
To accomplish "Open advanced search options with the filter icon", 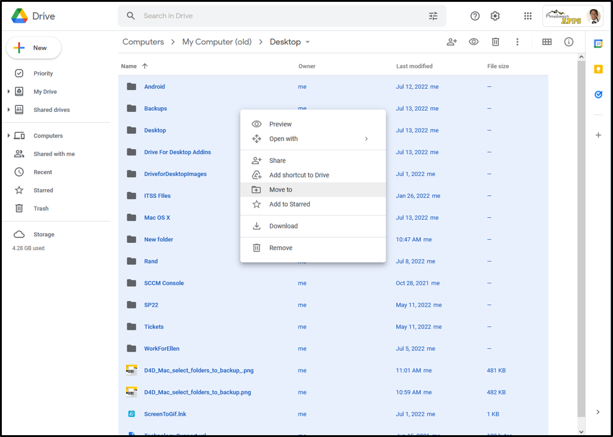I will click(433, 16).
